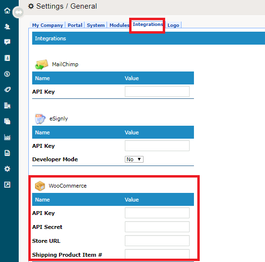Click the MailChimp envelope icon
Image resolution: width=265 pixels, height=262 pixels.
tap(42, 64)
